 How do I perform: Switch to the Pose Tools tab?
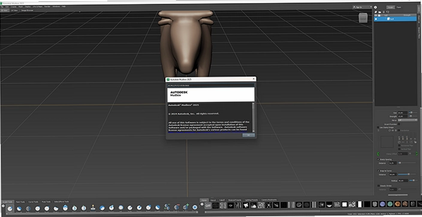coord(46,201)
